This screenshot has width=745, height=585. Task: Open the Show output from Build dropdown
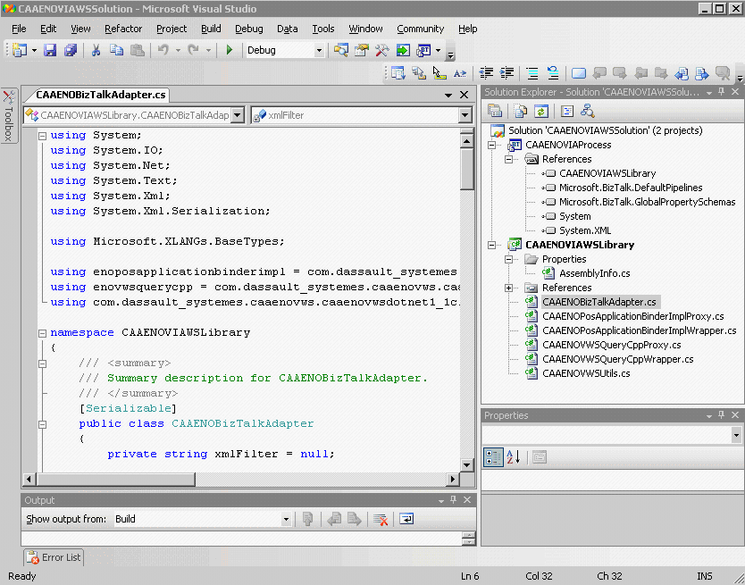coord(286,519)
